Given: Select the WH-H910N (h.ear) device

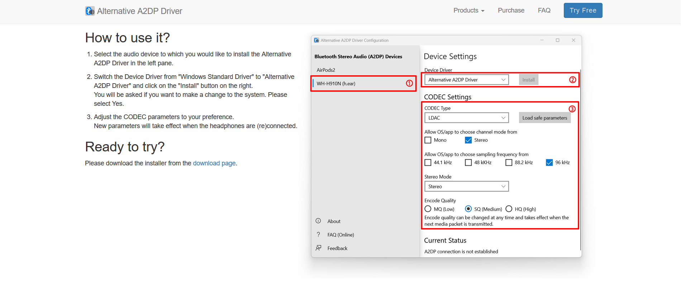Looking at the screenshot, I should point(365,84).
